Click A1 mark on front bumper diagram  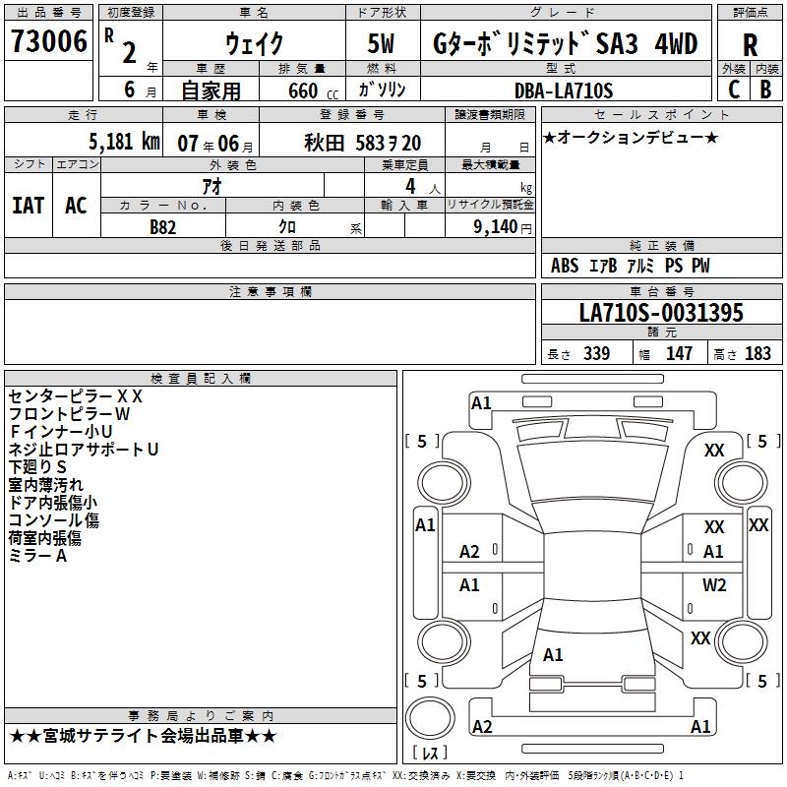point(481,403)
